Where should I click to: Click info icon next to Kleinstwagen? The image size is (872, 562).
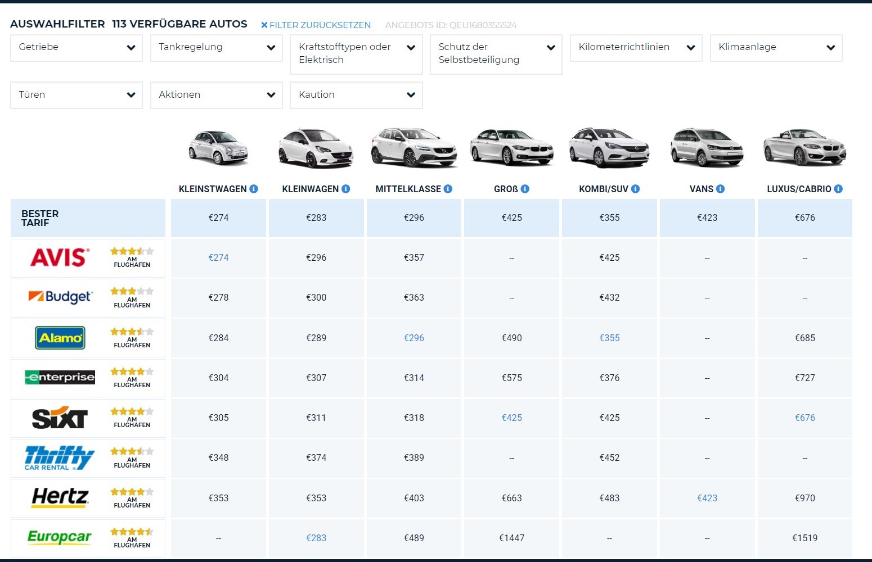tap(254, 189)
